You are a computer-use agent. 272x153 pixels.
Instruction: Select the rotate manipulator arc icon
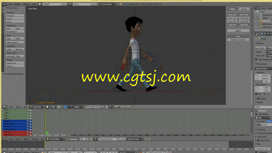click(69, 107)
